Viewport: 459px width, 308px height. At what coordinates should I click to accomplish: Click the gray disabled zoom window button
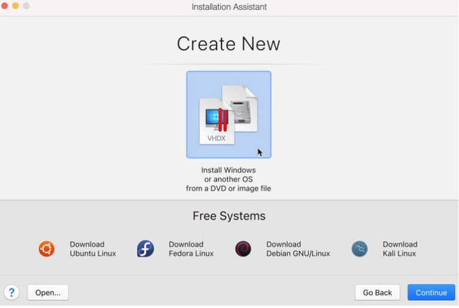click(26, 6)
